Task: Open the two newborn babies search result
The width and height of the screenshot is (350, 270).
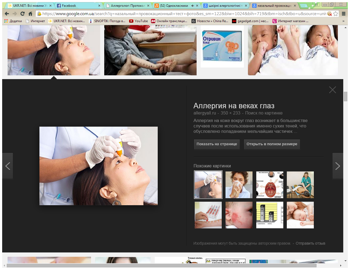Action: point(293,50)
